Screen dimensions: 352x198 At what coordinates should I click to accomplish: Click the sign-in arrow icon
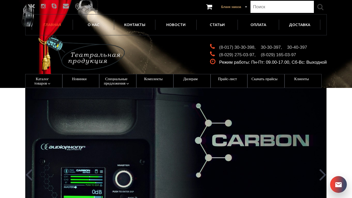[90, 6]
